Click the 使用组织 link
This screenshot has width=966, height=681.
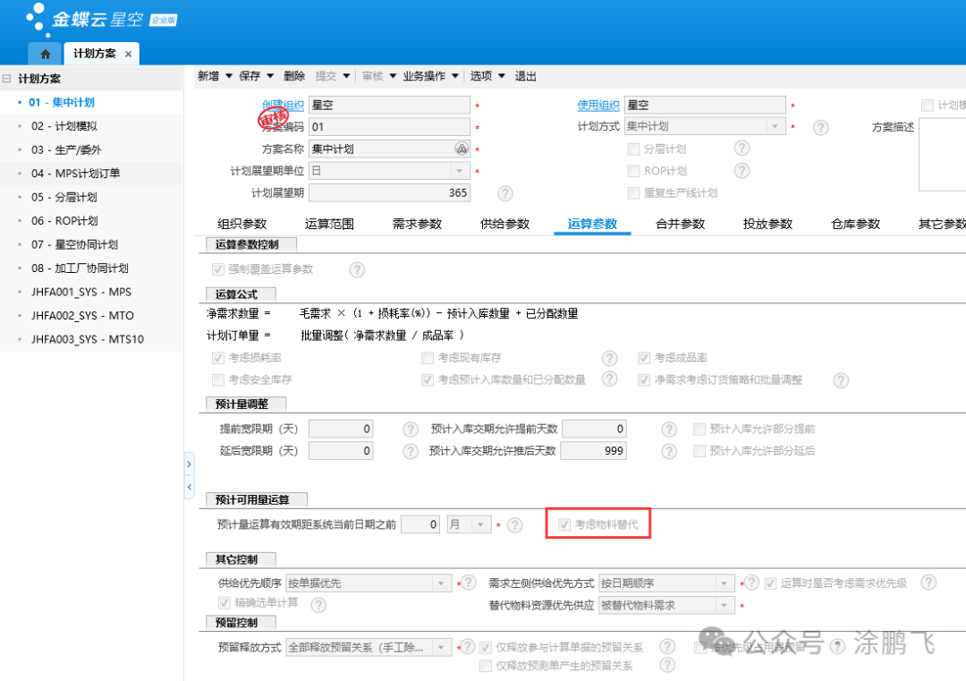(597, 106)
